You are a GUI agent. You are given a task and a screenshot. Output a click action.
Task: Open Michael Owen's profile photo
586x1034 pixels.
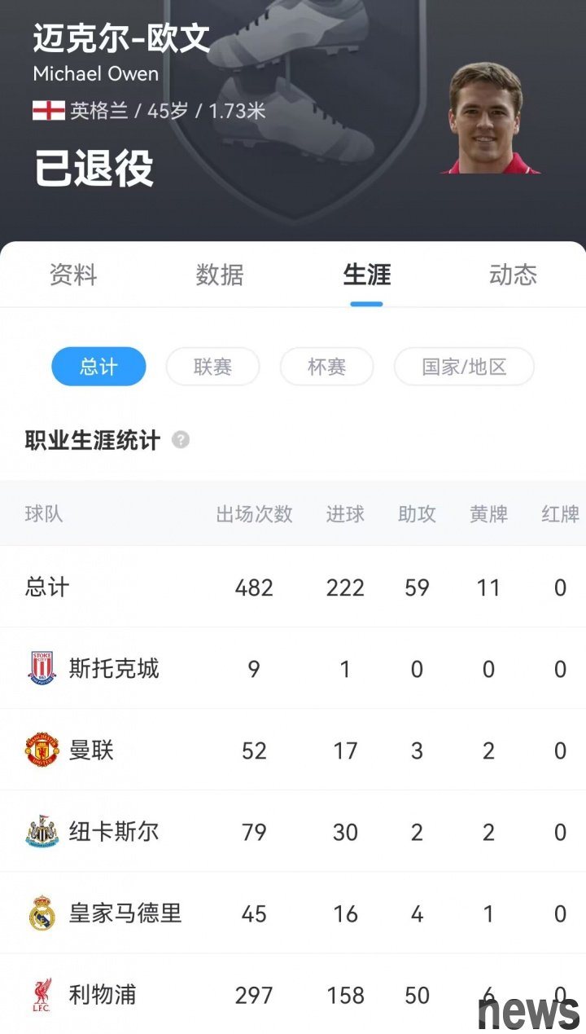click(x=491, y=117)
